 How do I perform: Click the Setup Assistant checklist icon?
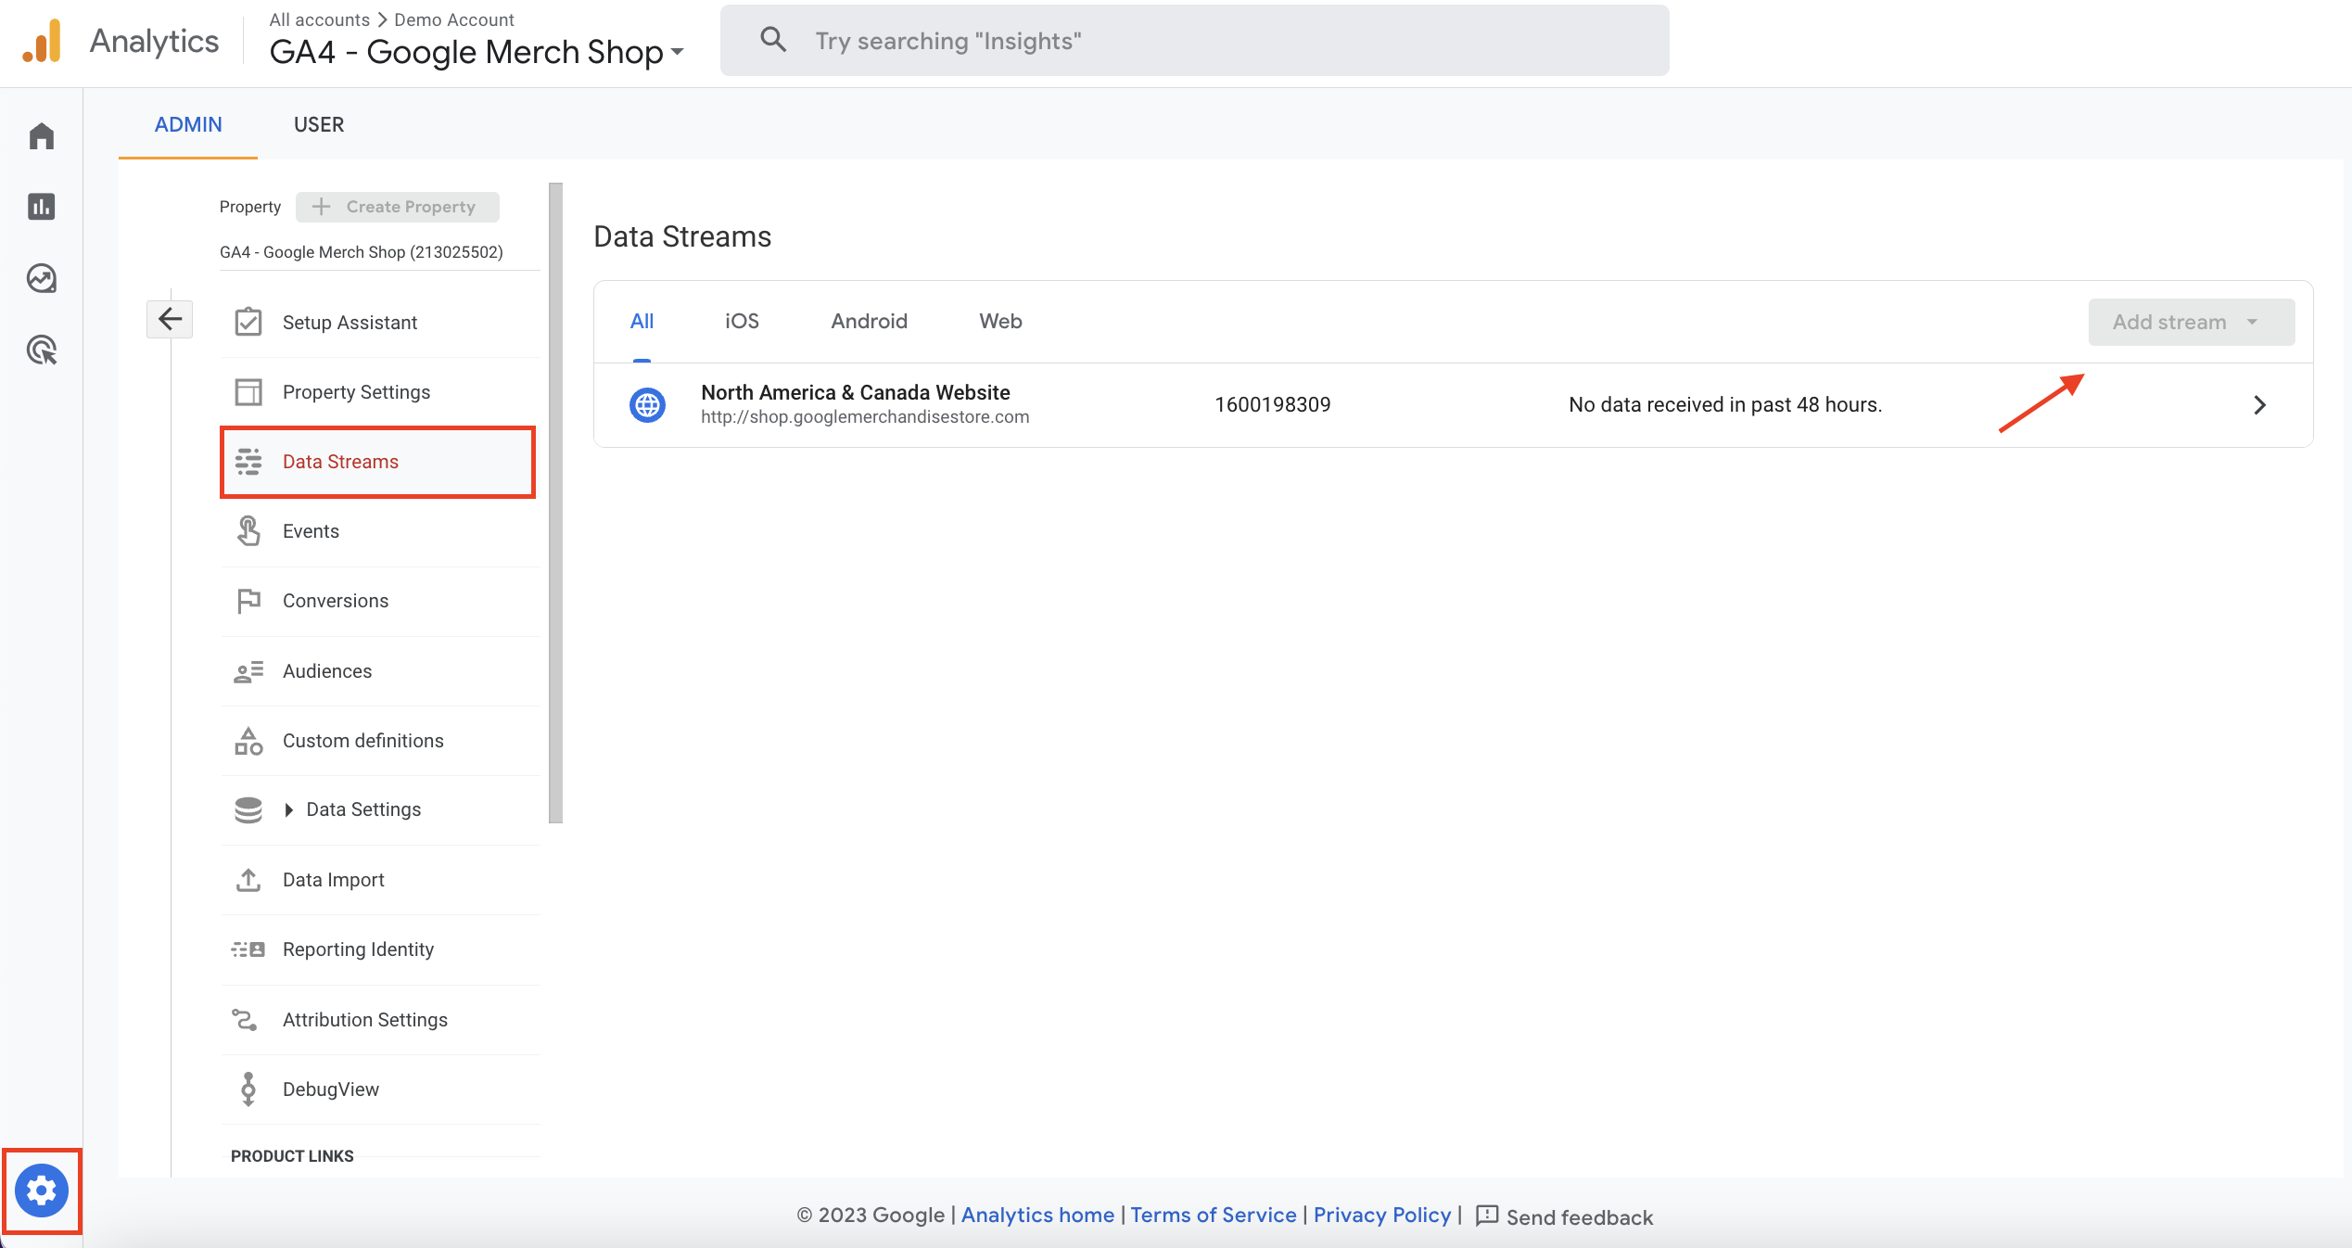248,322
